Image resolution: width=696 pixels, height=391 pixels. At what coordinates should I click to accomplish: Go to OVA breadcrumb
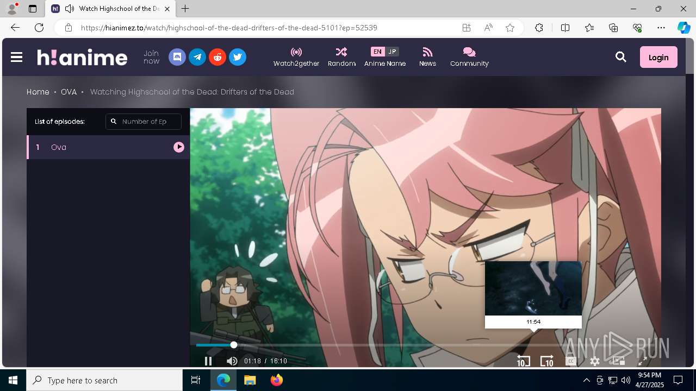[x=69, y=92]
